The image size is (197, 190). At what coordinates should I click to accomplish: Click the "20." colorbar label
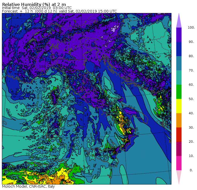(x=191, y=142)
